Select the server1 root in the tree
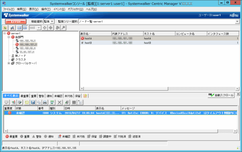 click(16, 33)
